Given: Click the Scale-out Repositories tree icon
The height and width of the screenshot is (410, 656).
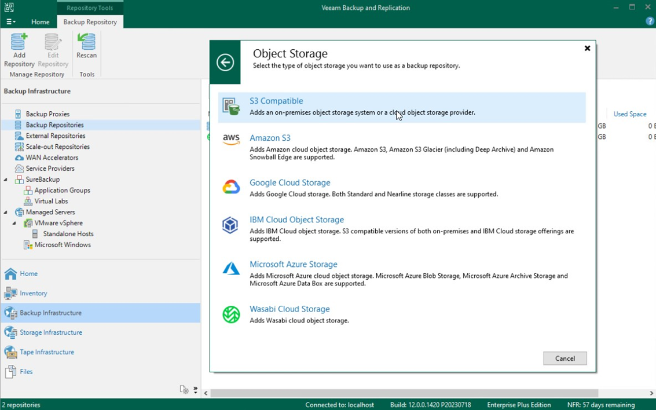Looking at the screenshot, I should [x=19, y=147].
